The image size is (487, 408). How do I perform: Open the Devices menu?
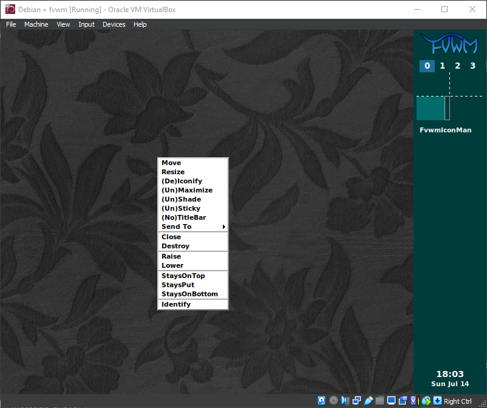(x=114, y=24)
